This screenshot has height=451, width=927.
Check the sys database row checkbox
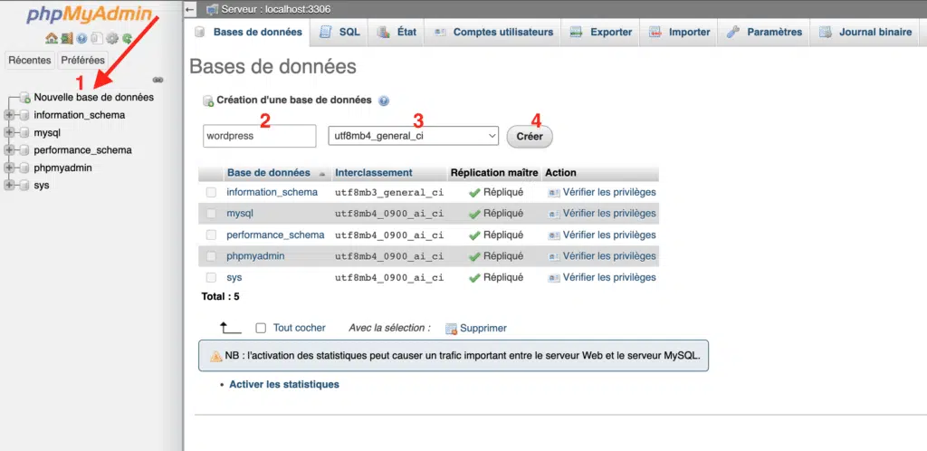pos(211,277)
